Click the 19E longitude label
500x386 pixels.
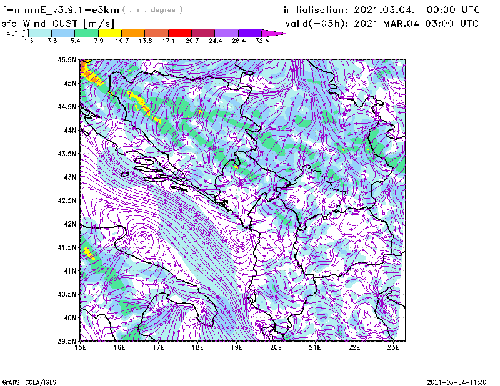(237, 347)
